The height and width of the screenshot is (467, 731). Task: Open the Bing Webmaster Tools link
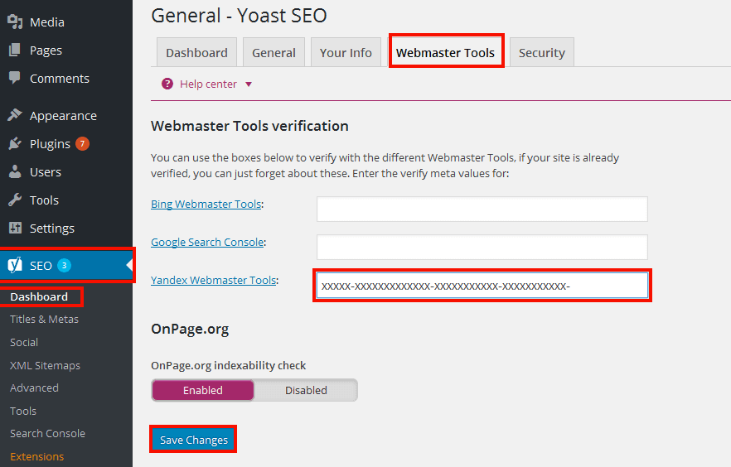pyautogui.click(x=206, y=204)
